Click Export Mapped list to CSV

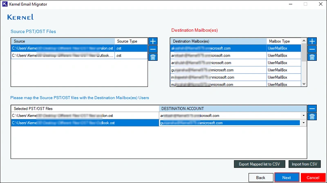click(x=260, y=164)
